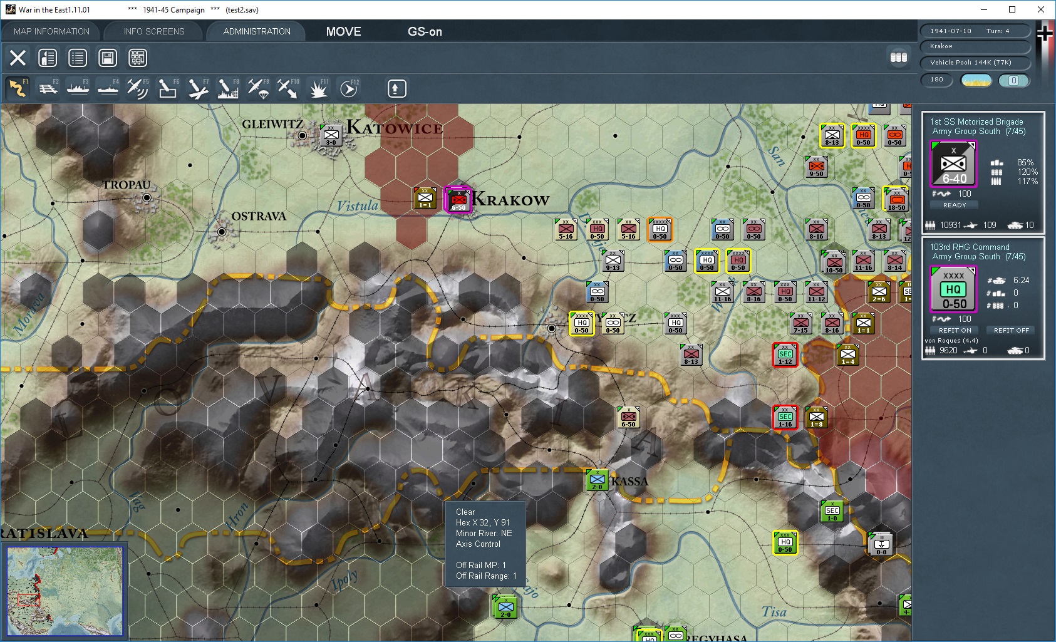Click the Ostrava city marker on map
The image size is (1056, 642).
click(x=222, y=232)
